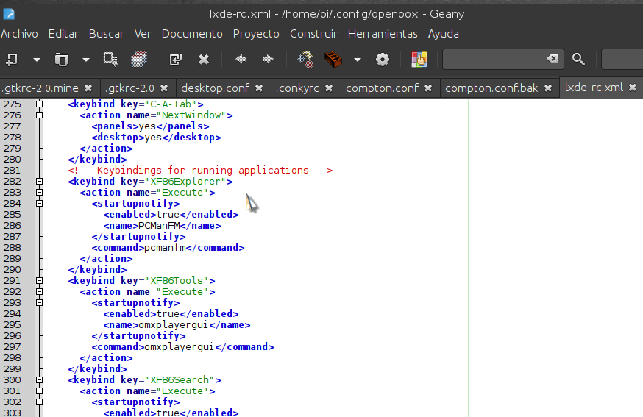Viewport: 643px width, 417px height.
Task: Collapse fold at line 291 XF86Tools keybind
Action: point(40,280)
